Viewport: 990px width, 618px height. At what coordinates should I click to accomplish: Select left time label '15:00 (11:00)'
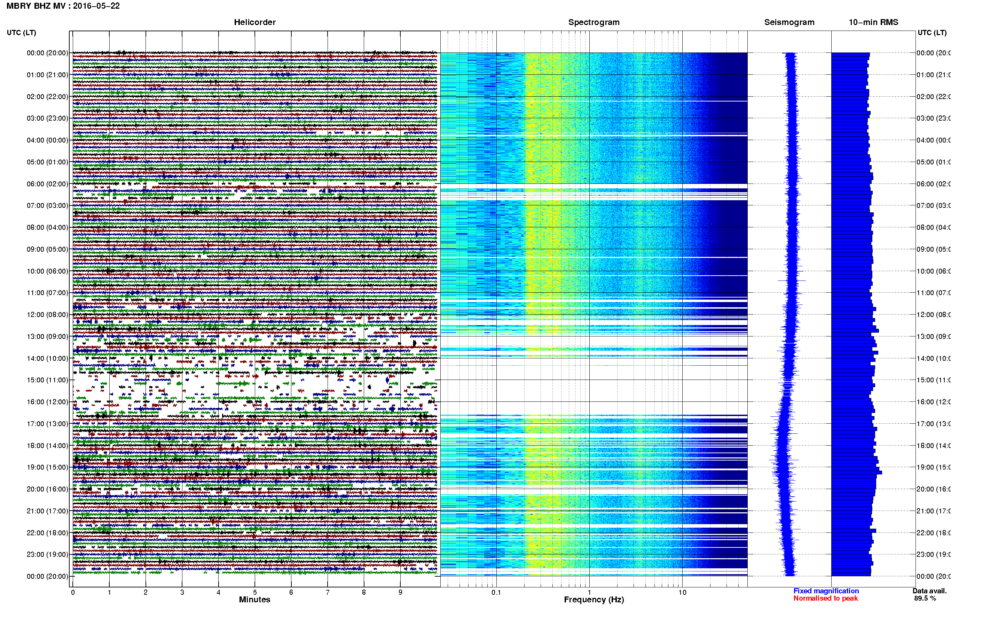click(47, 380)
